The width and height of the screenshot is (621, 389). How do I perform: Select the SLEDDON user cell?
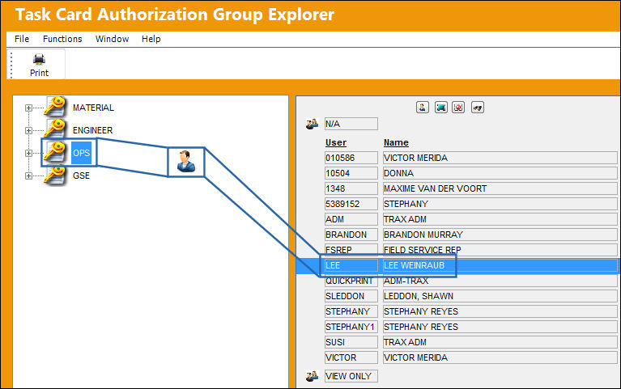tap(351, 296)
